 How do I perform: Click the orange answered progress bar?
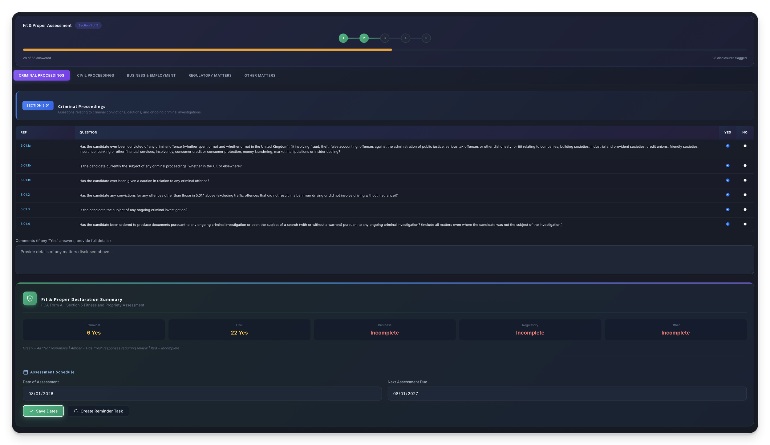tap(207, 50)
